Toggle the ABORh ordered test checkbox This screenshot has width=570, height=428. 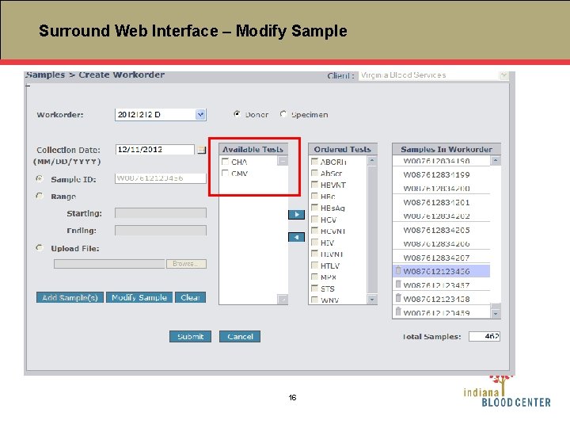coord(314,161)
